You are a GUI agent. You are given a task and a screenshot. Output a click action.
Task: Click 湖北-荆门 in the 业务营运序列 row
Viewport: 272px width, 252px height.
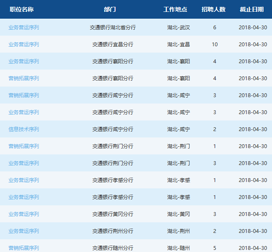(x=179, y=163)
